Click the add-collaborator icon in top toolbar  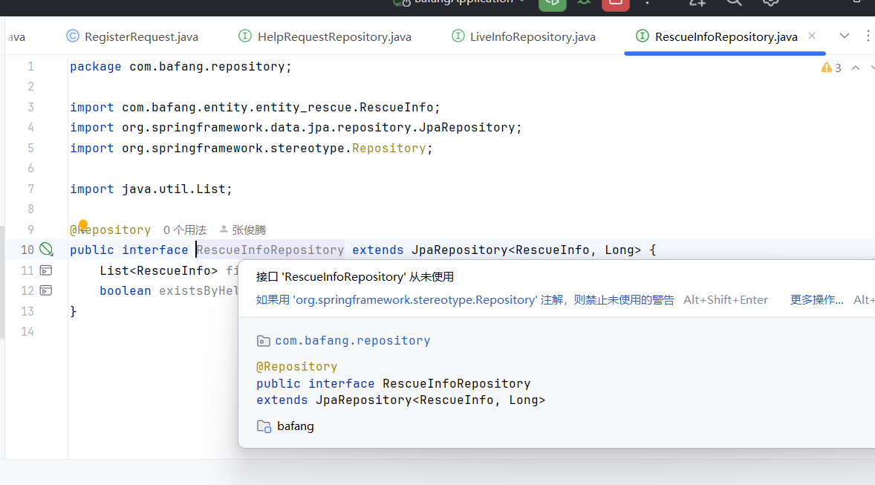(697, 3)
